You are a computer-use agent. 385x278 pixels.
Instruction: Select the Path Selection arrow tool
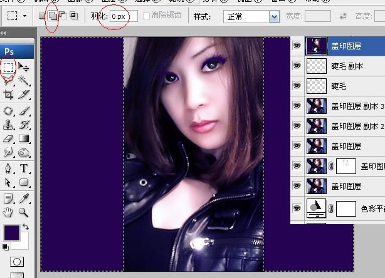pyautogui.click(x=8, y=182)
